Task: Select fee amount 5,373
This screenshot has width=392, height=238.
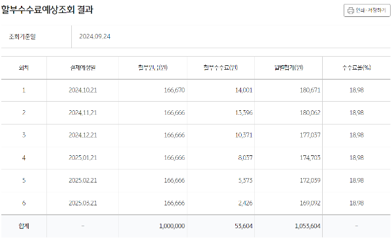Action: pyautogui.click(x=245, y=181)
